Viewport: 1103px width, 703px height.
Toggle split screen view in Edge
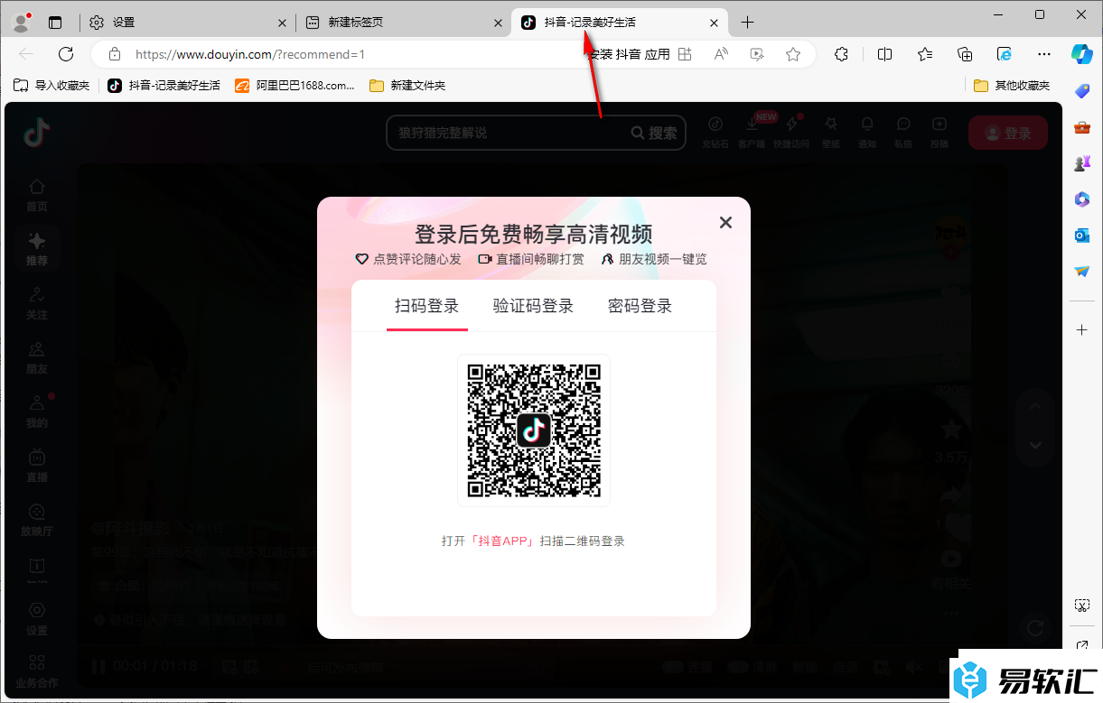coord(885,54)
